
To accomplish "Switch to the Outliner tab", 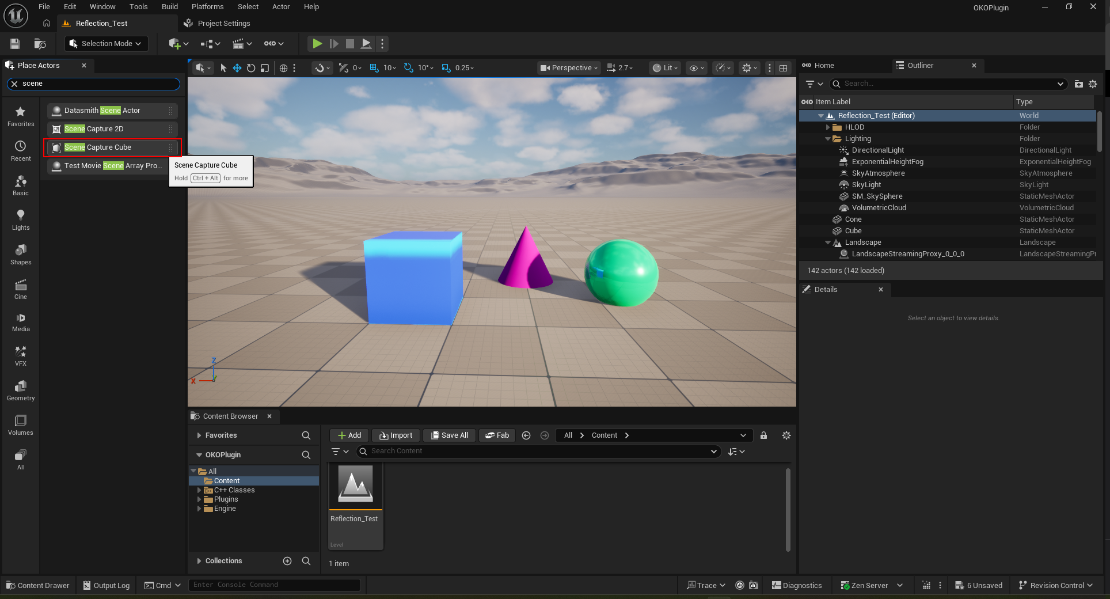I will [920, 66].
